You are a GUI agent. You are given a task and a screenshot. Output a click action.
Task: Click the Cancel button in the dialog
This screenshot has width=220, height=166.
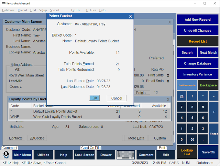[x=117, y=98]
